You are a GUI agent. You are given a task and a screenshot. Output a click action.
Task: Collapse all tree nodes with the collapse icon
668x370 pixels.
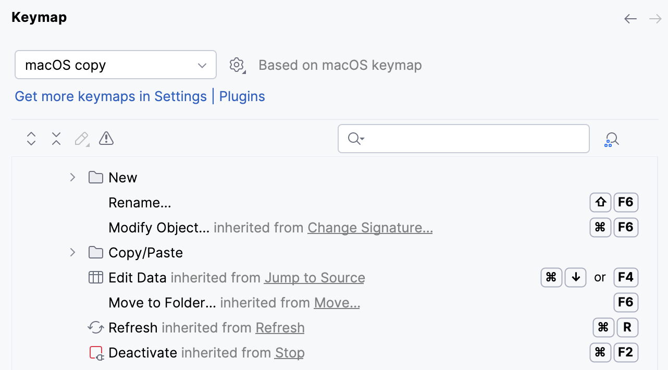tap(56, 139)
